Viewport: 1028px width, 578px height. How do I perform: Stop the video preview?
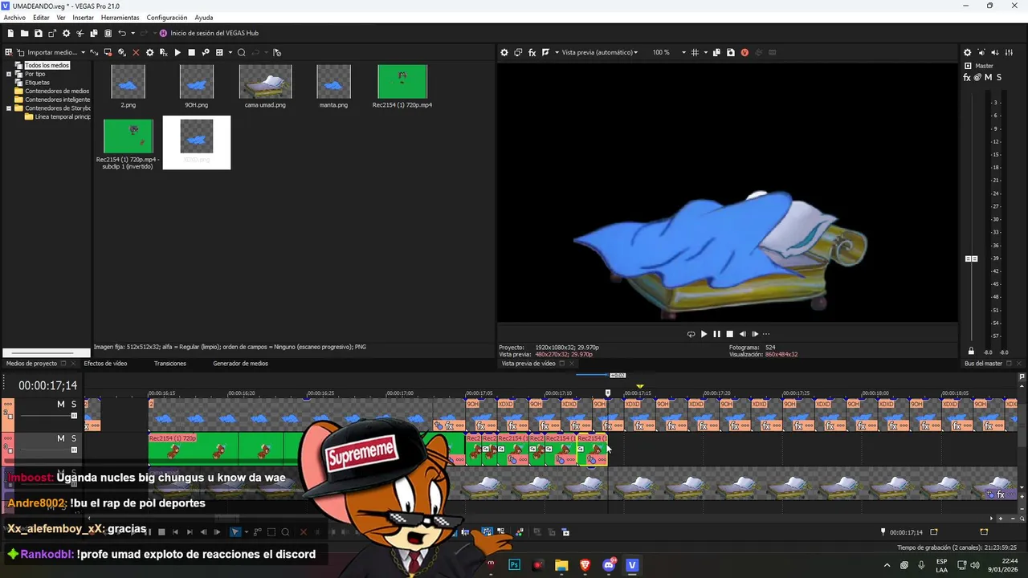729,334
